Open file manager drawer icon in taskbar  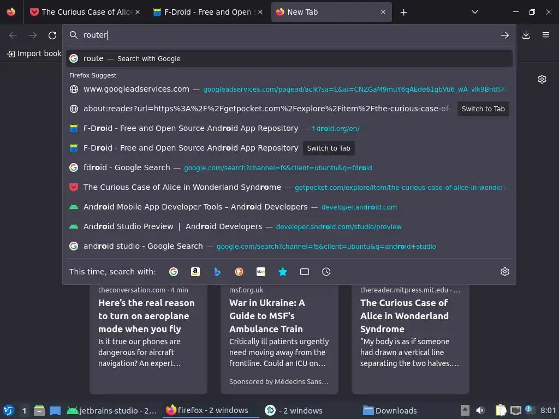tap(39, 410)
